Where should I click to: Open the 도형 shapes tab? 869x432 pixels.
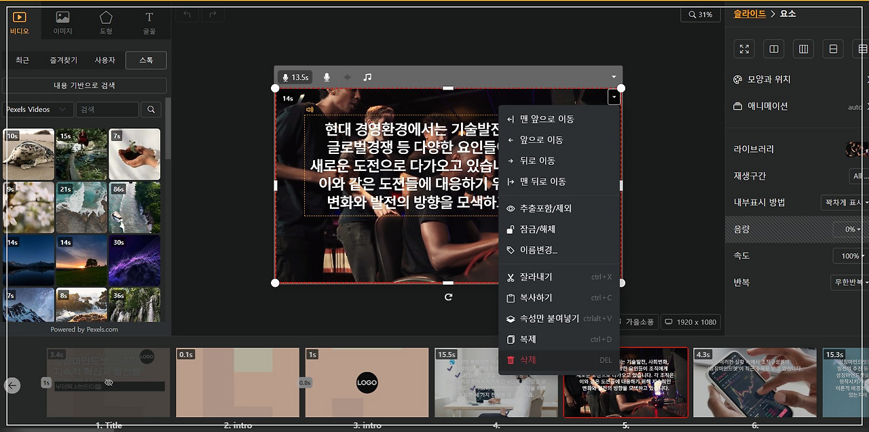106,23
